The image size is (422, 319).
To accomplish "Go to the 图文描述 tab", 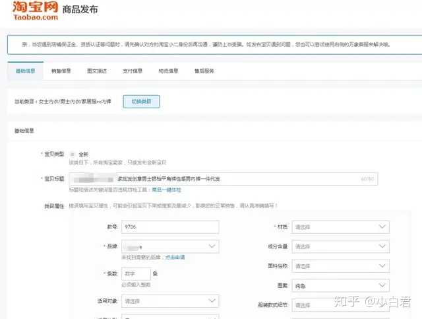I will click(97, 71).
